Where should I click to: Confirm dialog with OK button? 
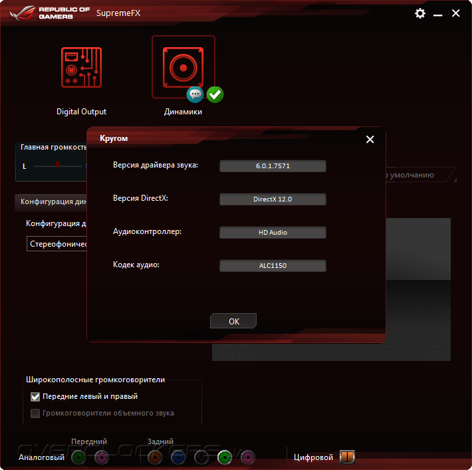coord(233,321)
